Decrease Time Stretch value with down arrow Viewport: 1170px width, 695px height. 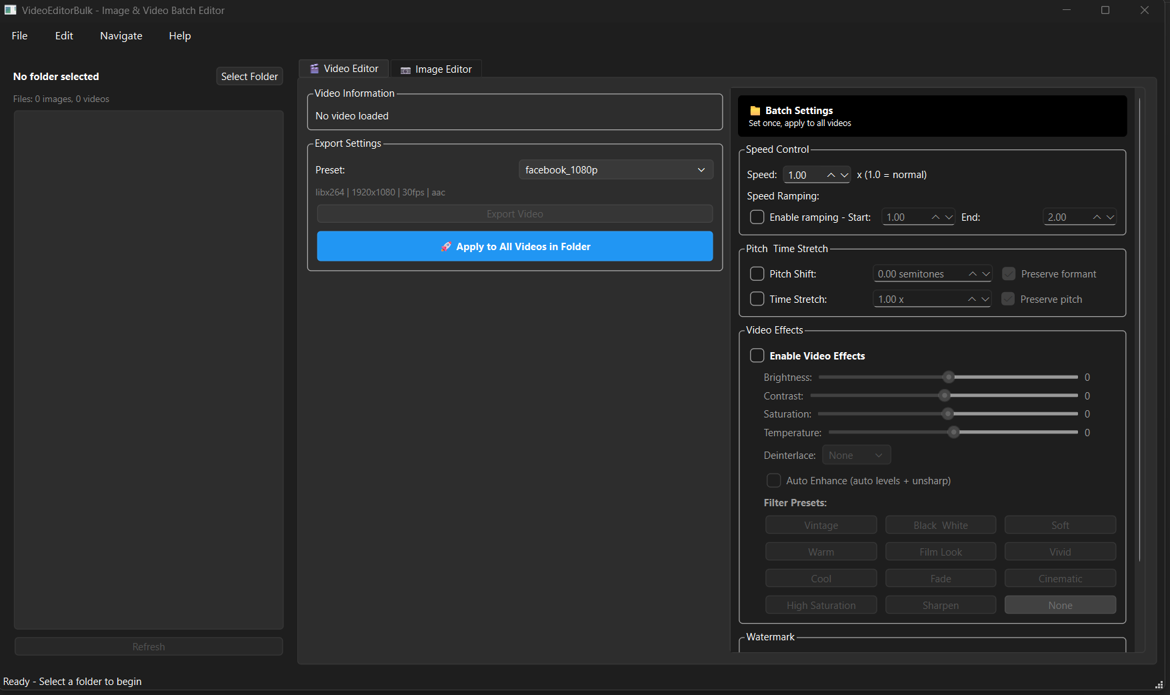point(985,299)
